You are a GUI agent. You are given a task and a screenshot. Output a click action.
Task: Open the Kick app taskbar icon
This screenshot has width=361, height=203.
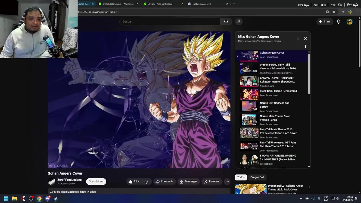tap(23, 198)
